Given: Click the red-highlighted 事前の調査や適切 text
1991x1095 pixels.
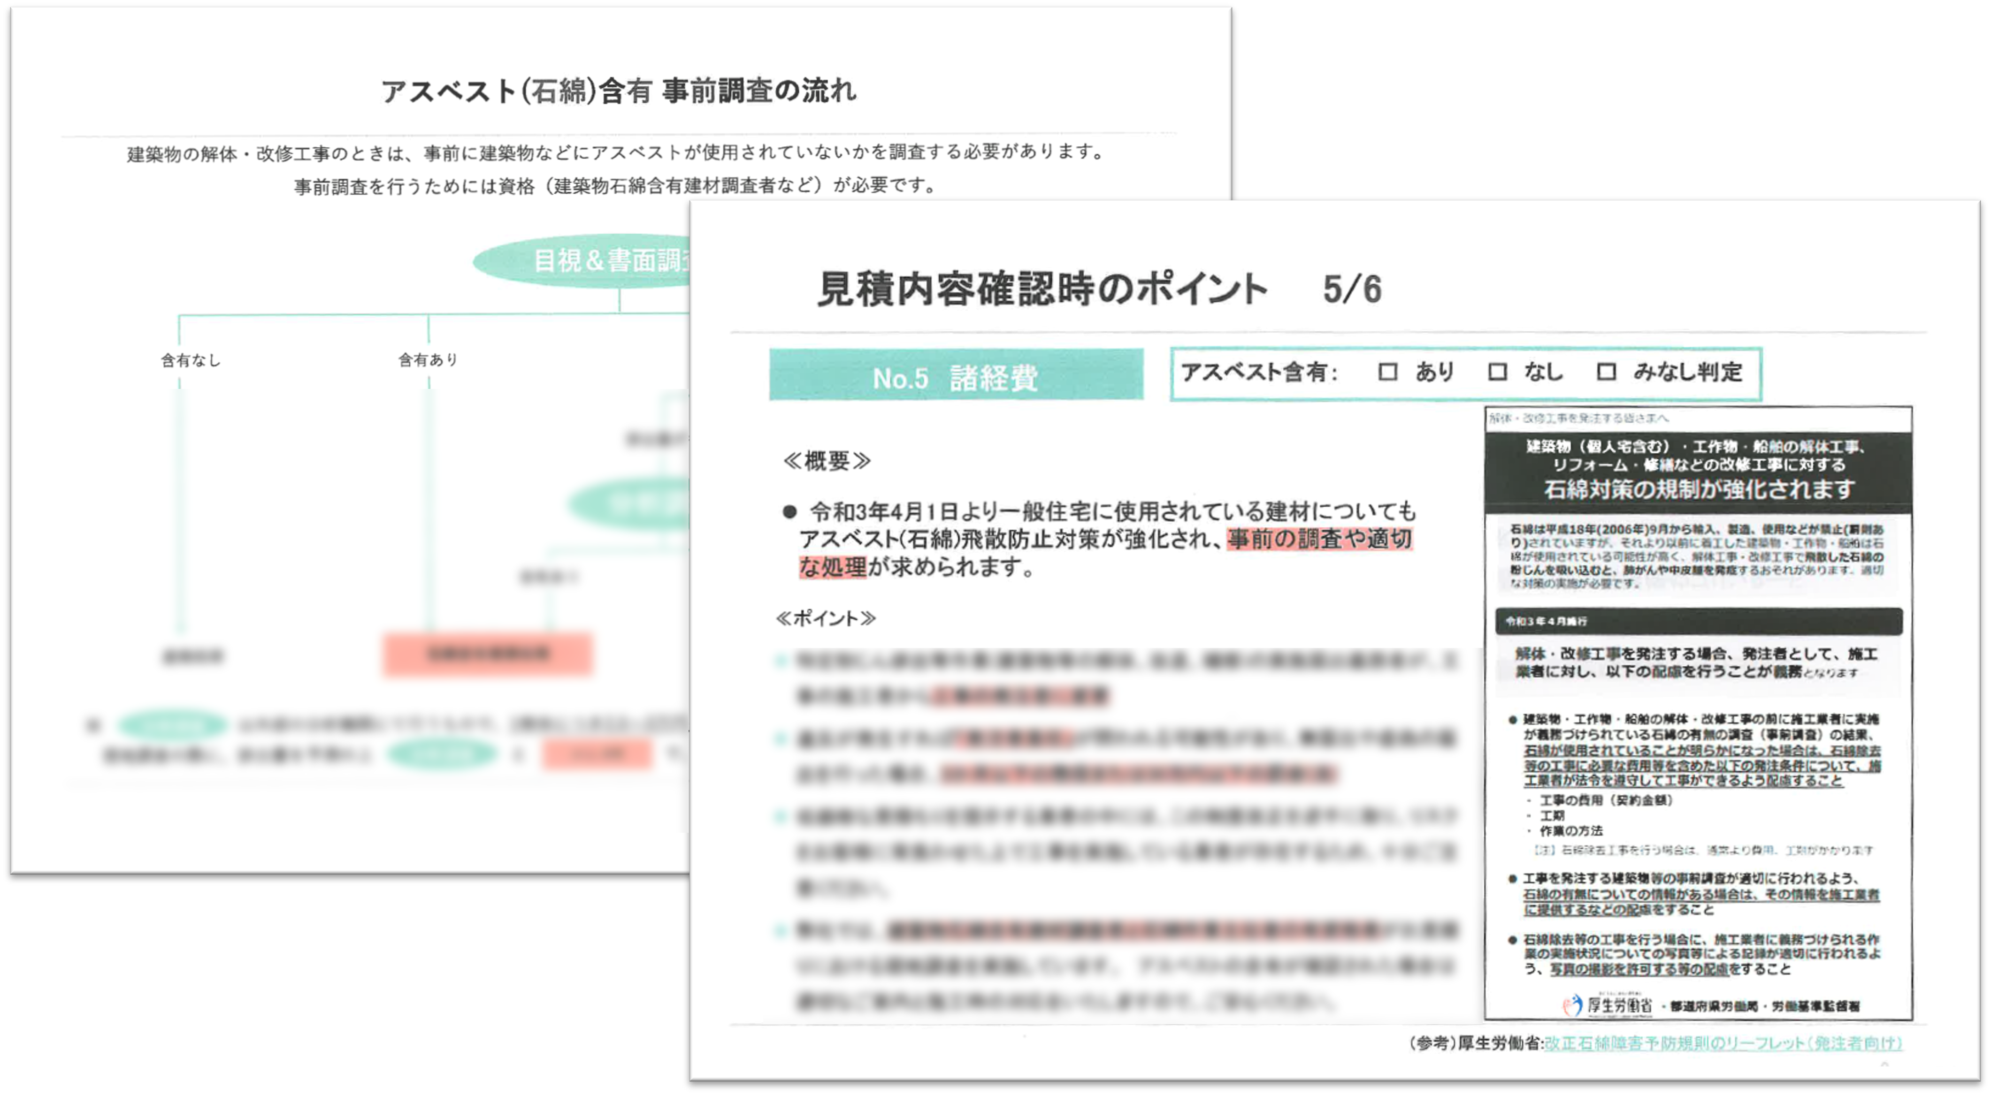Looking at the screenshot, I should click(1319, 539).
